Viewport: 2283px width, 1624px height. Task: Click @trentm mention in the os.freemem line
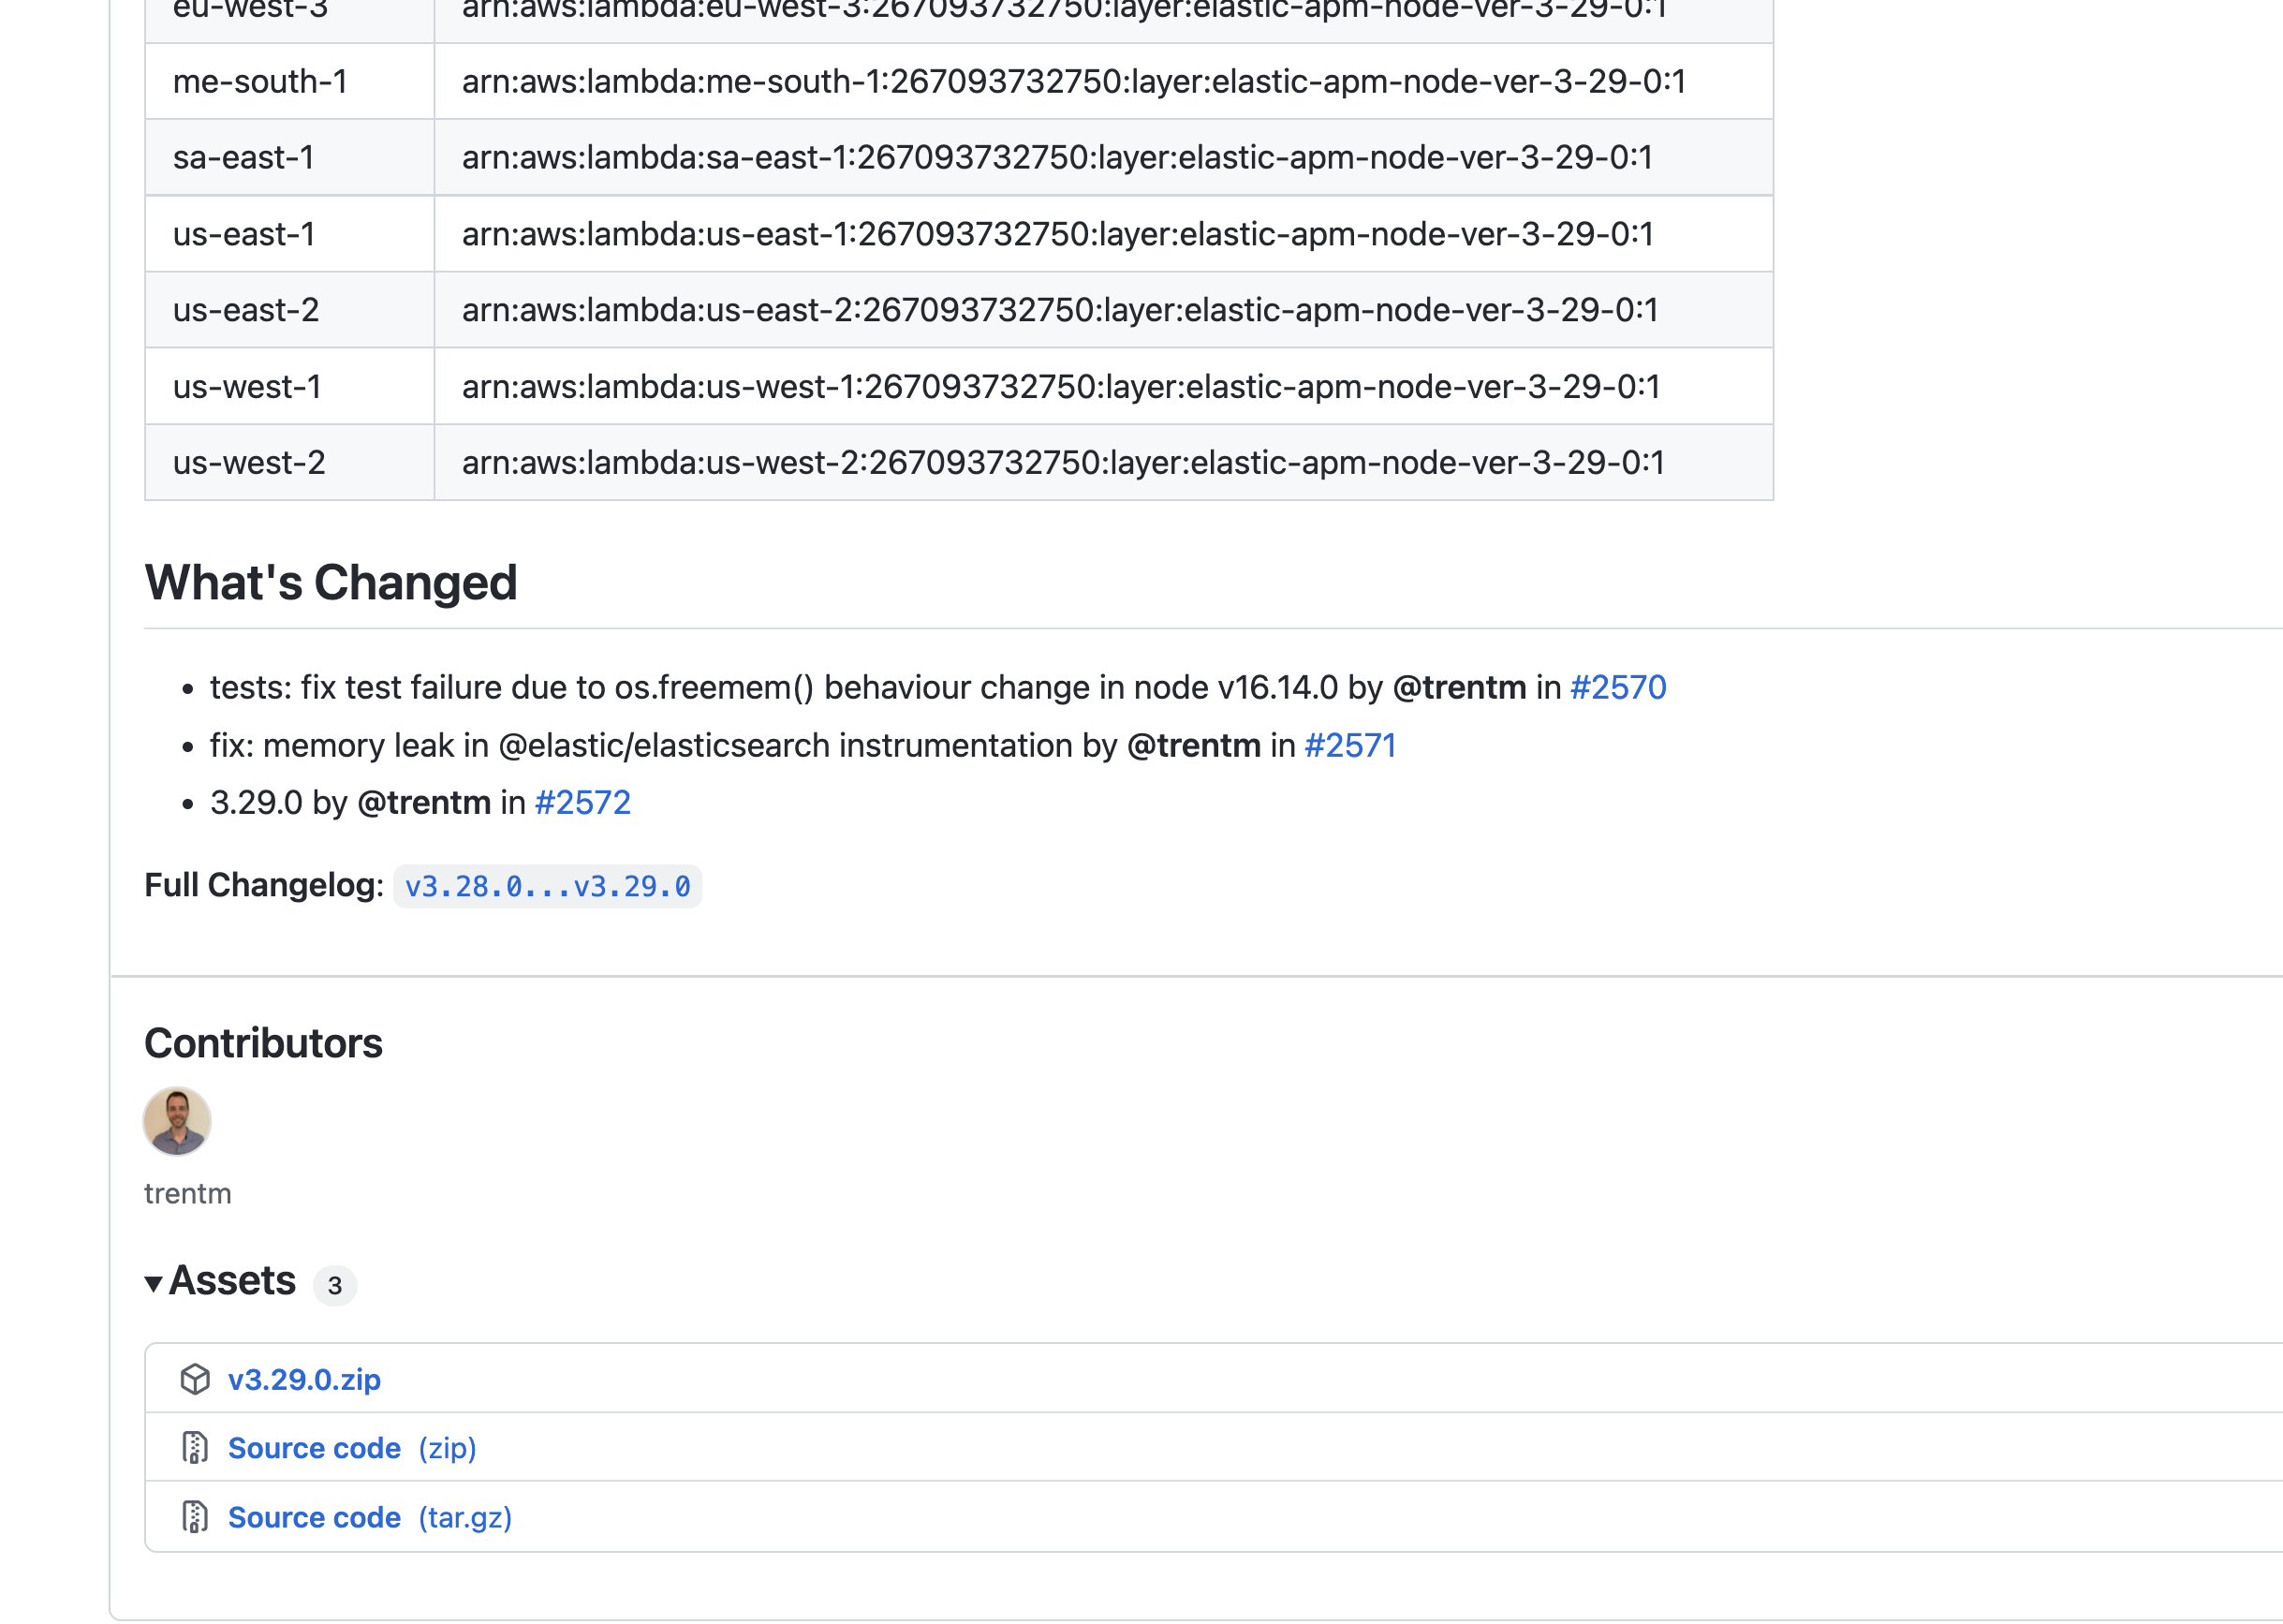1458,688
